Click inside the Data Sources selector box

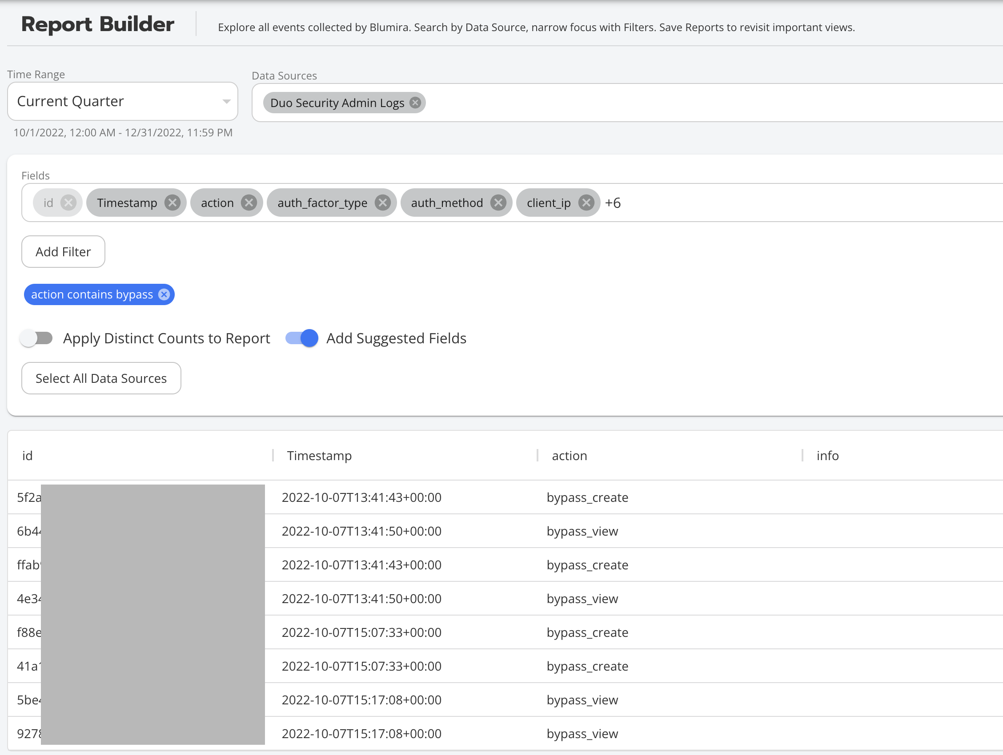point(680,102)
